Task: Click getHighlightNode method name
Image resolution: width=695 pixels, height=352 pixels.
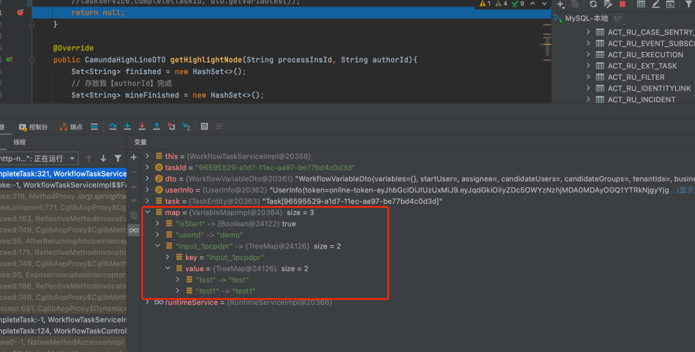Action: tap(206, 60)
